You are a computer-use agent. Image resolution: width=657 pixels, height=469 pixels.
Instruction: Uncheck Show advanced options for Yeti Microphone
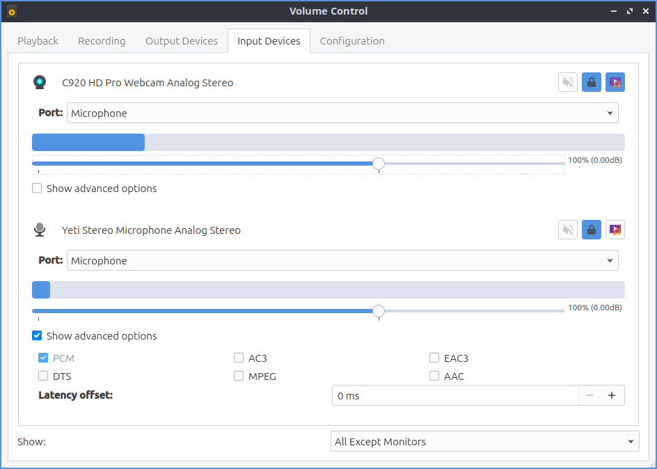tap(38, 336)
